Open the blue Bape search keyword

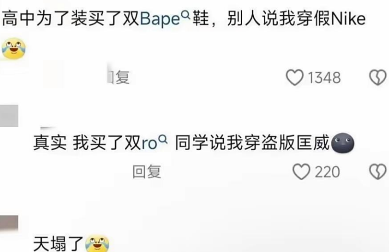(x=160, y=19)
